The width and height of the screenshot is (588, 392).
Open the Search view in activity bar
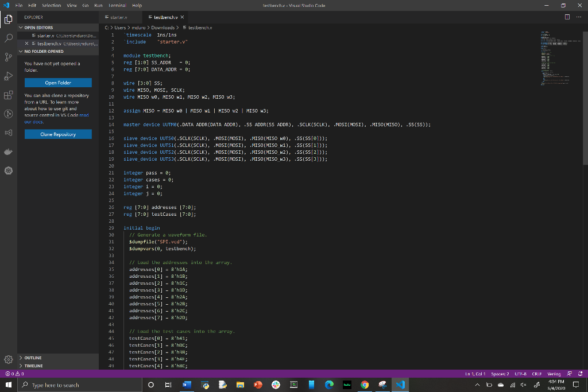[9, 38]
